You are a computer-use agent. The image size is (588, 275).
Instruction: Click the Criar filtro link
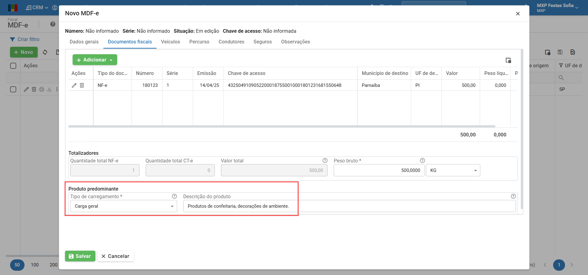click(25, 39)
